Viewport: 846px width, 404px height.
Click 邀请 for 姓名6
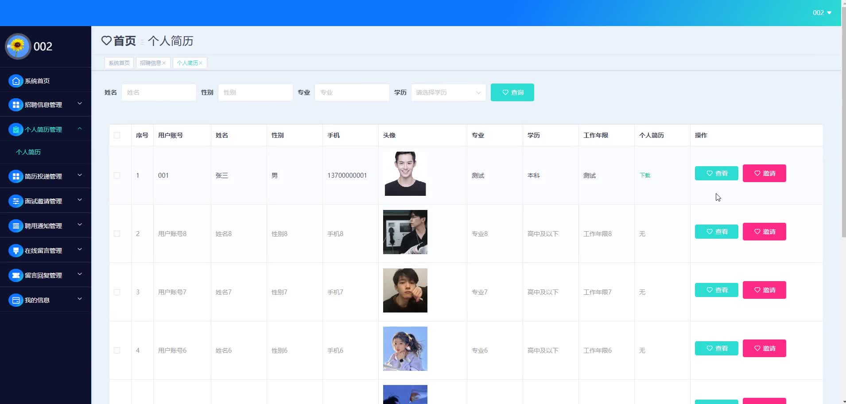click(x=764, y=348)
